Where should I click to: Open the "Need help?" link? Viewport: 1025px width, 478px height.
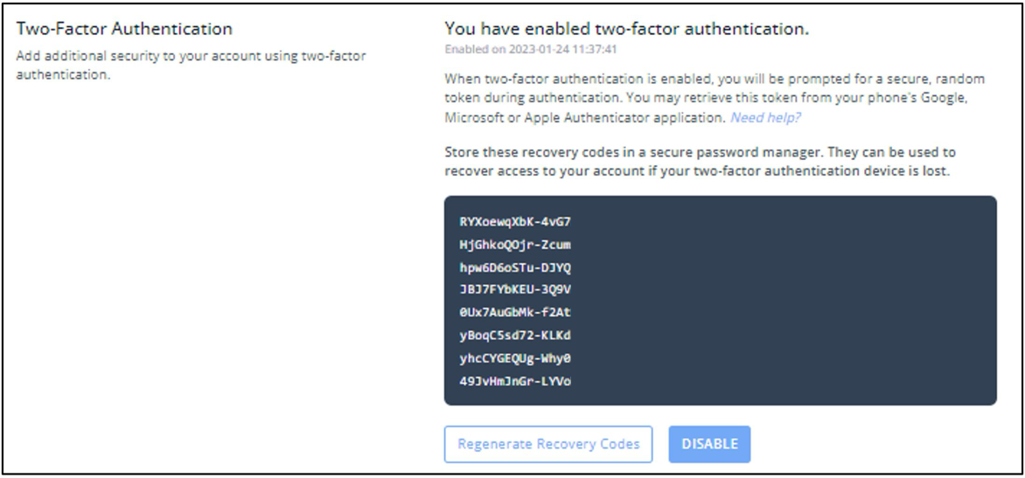pyautogui.click(x=765, y=117)
